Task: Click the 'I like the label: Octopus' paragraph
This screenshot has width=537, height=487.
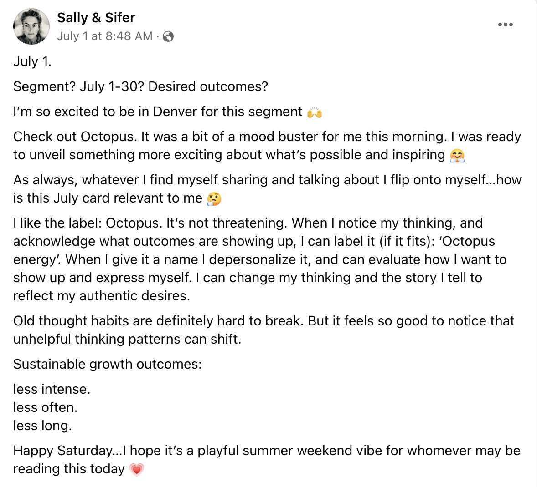Action: point(260,259)
